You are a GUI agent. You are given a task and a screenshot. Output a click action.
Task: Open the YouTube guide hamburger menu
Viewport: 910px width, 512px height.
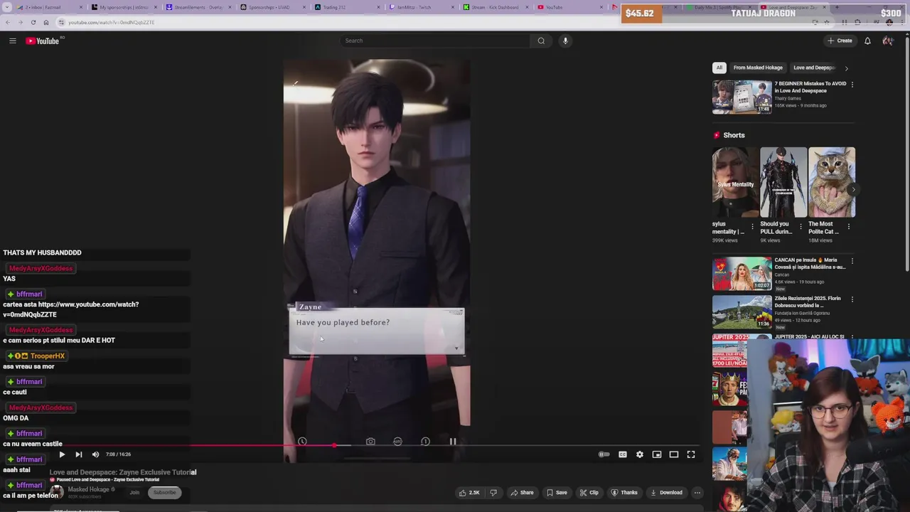pyautogui.click(x=12, y=41)
